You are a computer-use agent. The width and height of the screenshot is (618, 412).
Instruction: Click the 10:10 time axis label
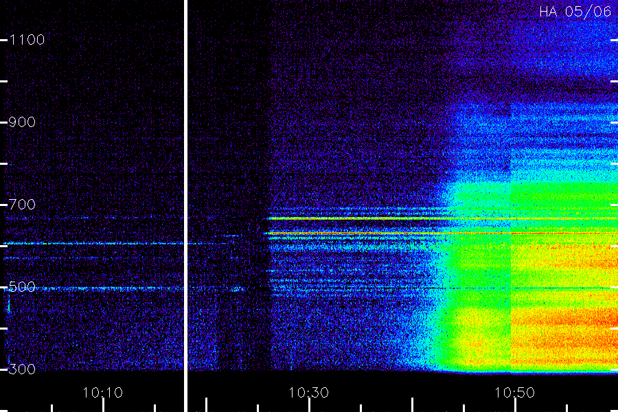(x=103, y=393)
